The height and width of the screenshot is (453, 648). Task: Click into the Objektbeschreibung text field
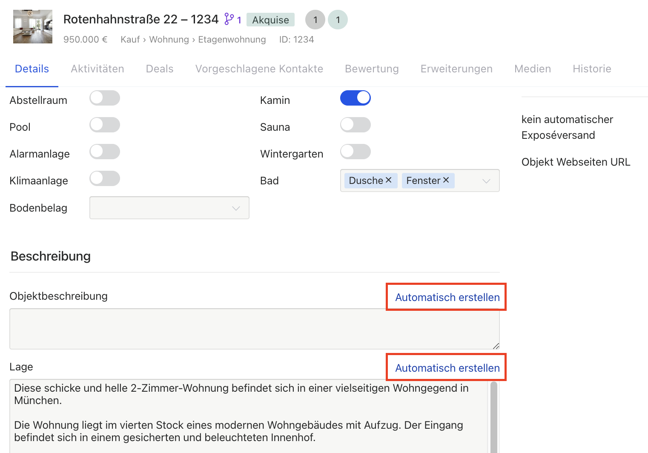(254, 329)
